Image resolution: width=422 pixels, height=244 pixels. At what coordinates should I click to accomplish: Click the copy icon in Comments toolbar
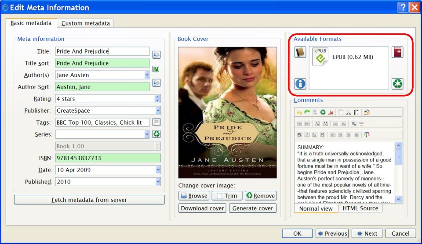(341, 112)
